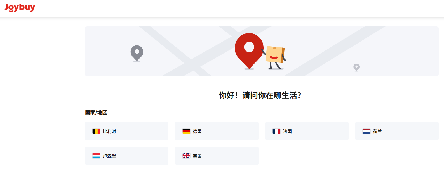This screenshot has width=444, height=171.
Task: Click the Luxembourg flag icon
Action: pyautogui.click(x=96, y=156)
